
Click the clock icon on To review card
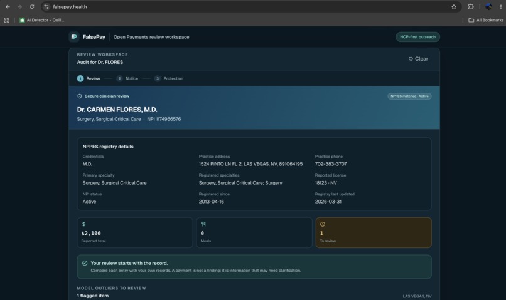coord(323,224)
